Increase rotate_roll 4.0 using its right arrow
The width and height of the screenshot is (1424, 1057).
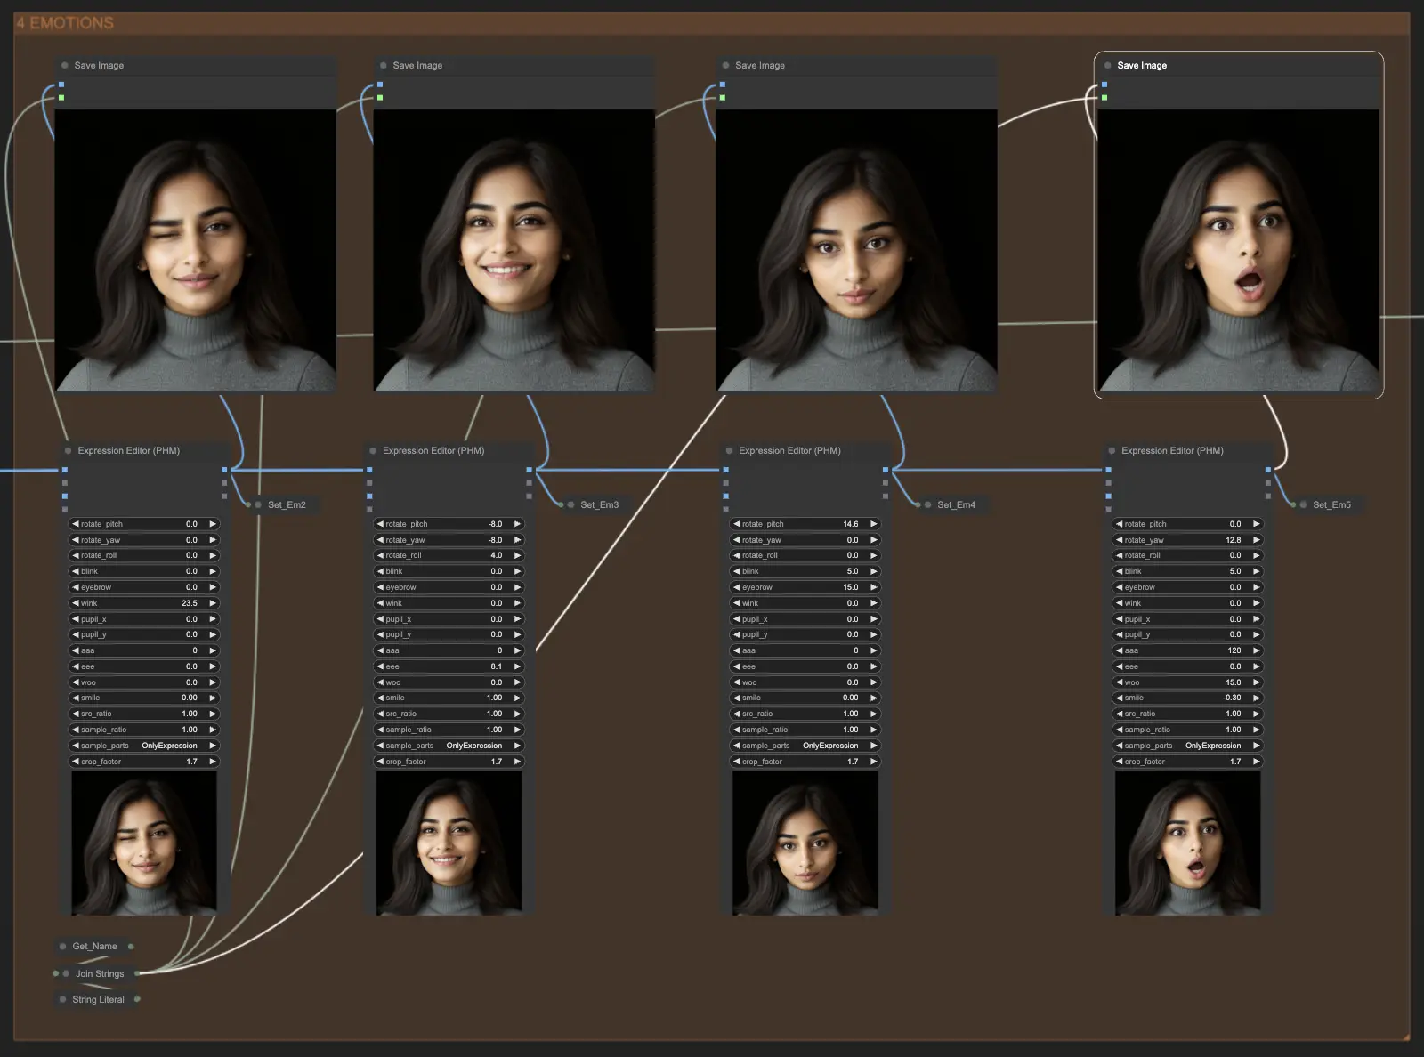pos(517,555)
